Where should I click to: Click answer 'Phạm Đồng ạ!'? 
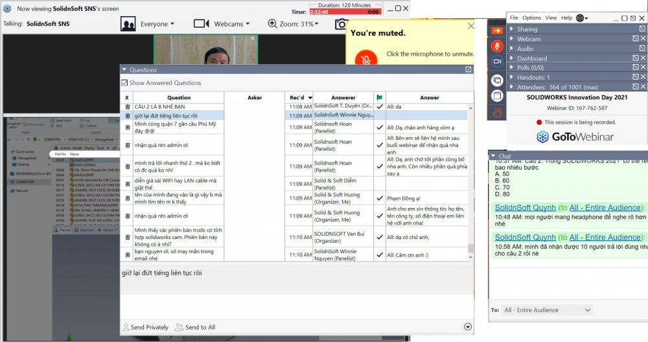pyautogui.click(x=403, y=198)
